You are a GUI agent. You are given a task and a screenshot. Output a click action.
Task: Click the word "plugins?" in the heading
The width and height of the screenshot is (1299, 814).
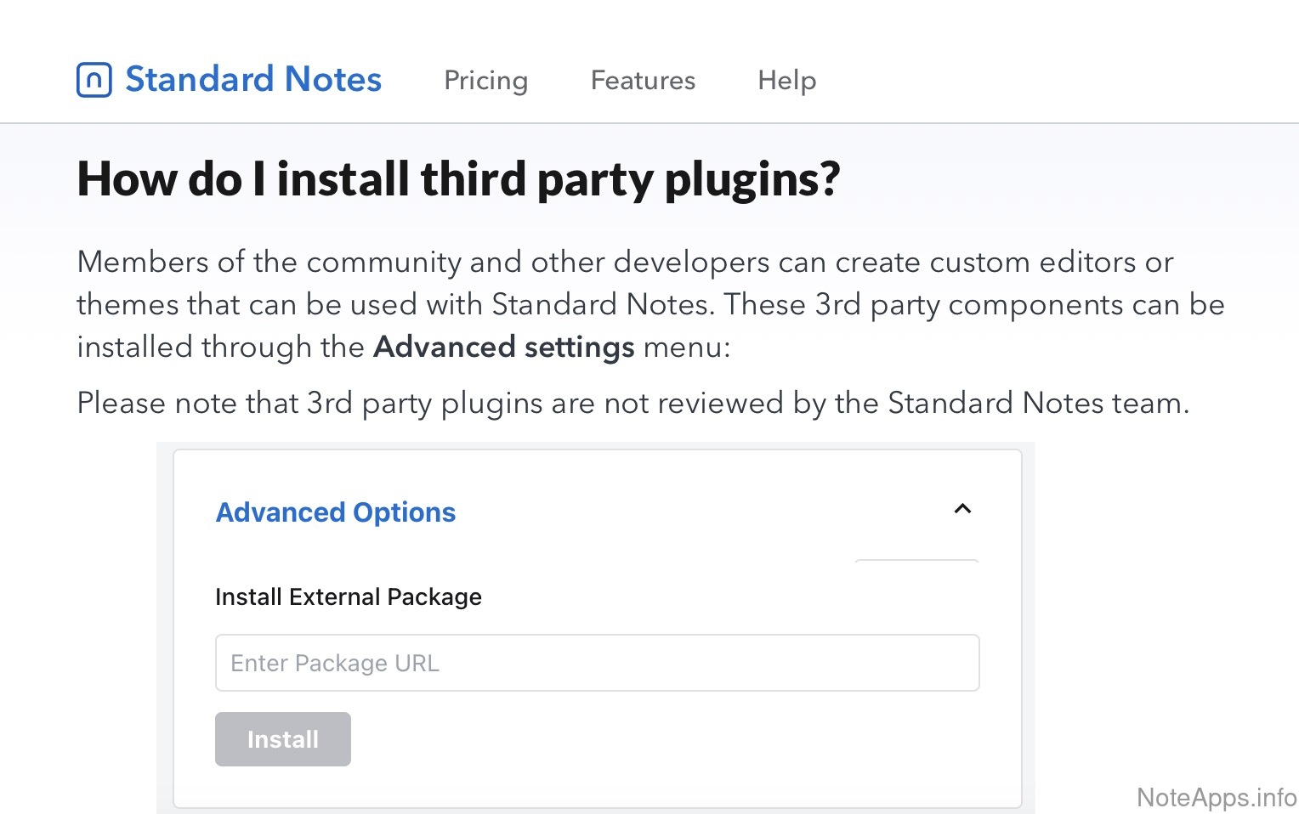point(752,179)
